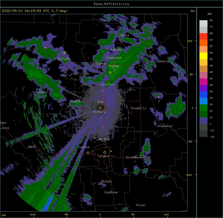The image size is (223, 218).
Task: Click the Blackfalds city label
Action: [x=114, y=58]
